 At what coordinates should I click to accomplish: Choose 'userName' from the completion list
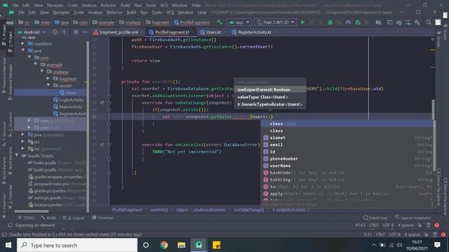point(347,166)
